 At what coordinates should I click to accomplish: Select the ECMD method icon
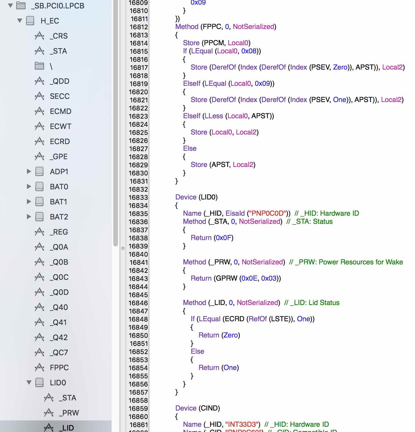pos(39,111)
